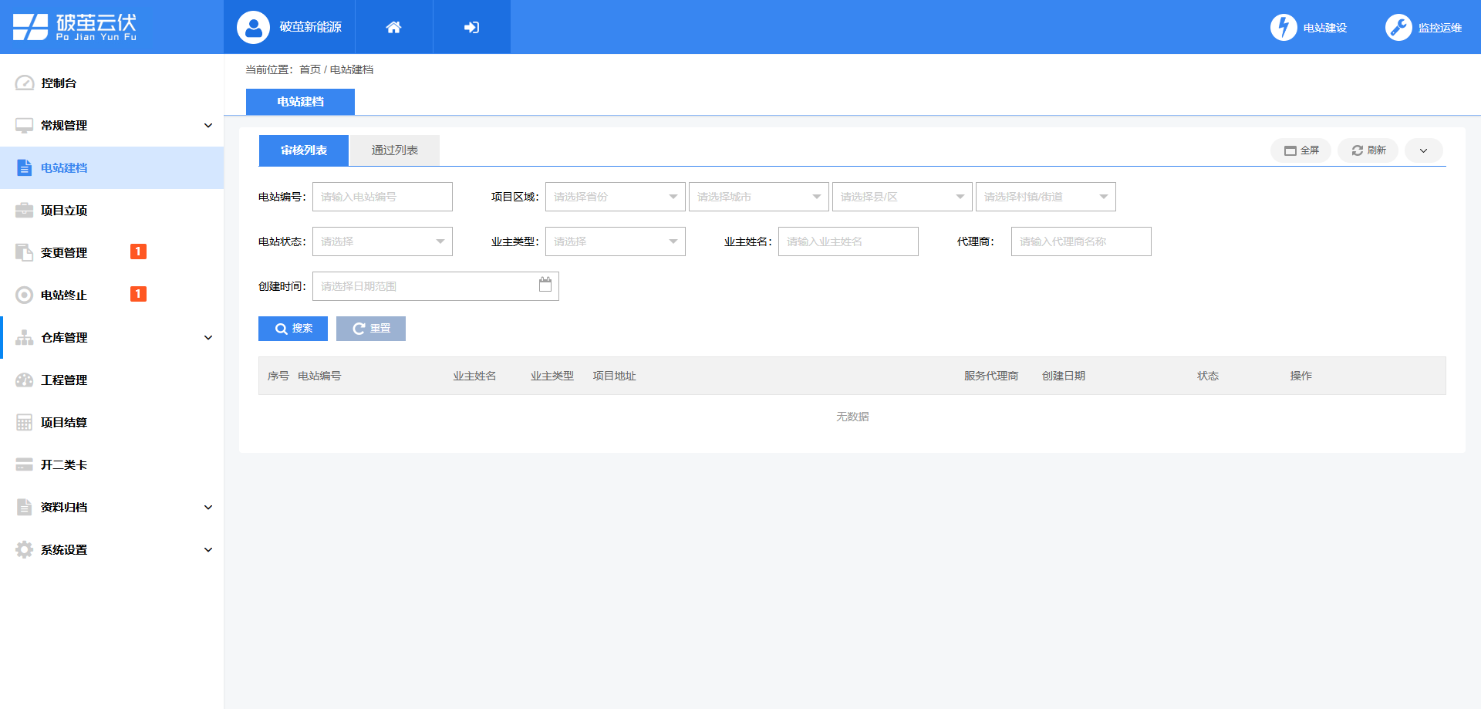Select the 审核列表 tab
The width and height of the screenshot is (1481, 709).
[x=303, y=150]
